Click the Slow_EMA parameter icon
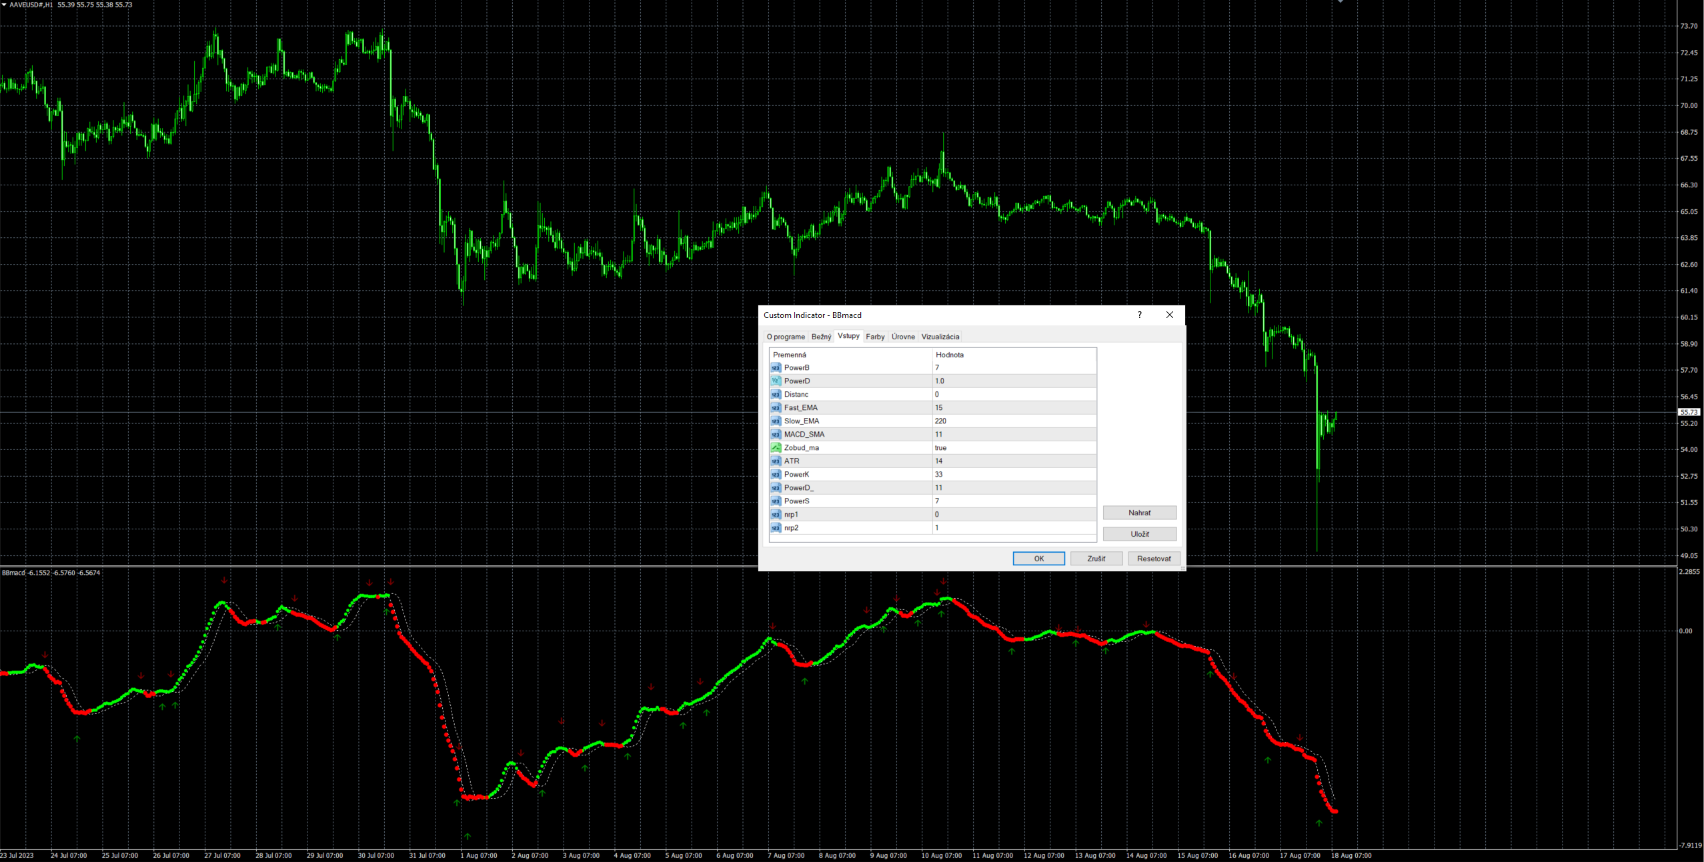The height and width of the screenshot is (862, 1704). pos(776,421)
